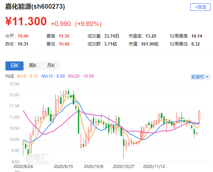Click the 2020/10/9 date axis label
Screen dimensions: 213x172
94,167
